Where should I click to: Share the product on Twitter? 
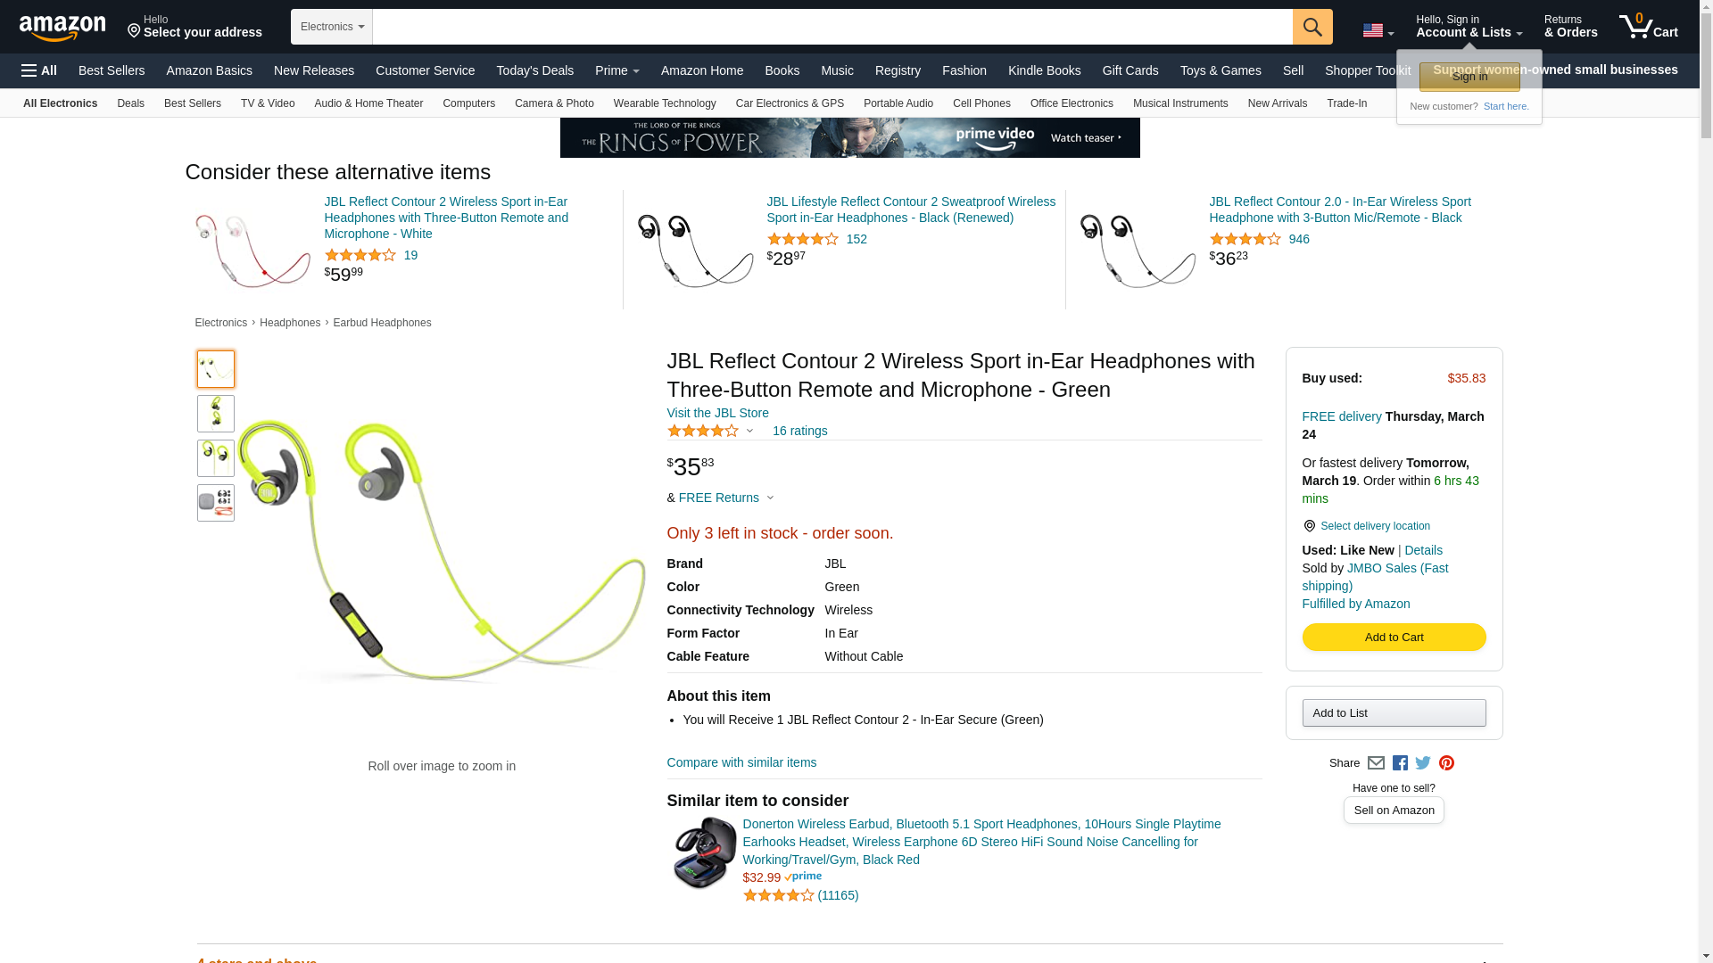pyautogui.click(x=1423, y=763)
